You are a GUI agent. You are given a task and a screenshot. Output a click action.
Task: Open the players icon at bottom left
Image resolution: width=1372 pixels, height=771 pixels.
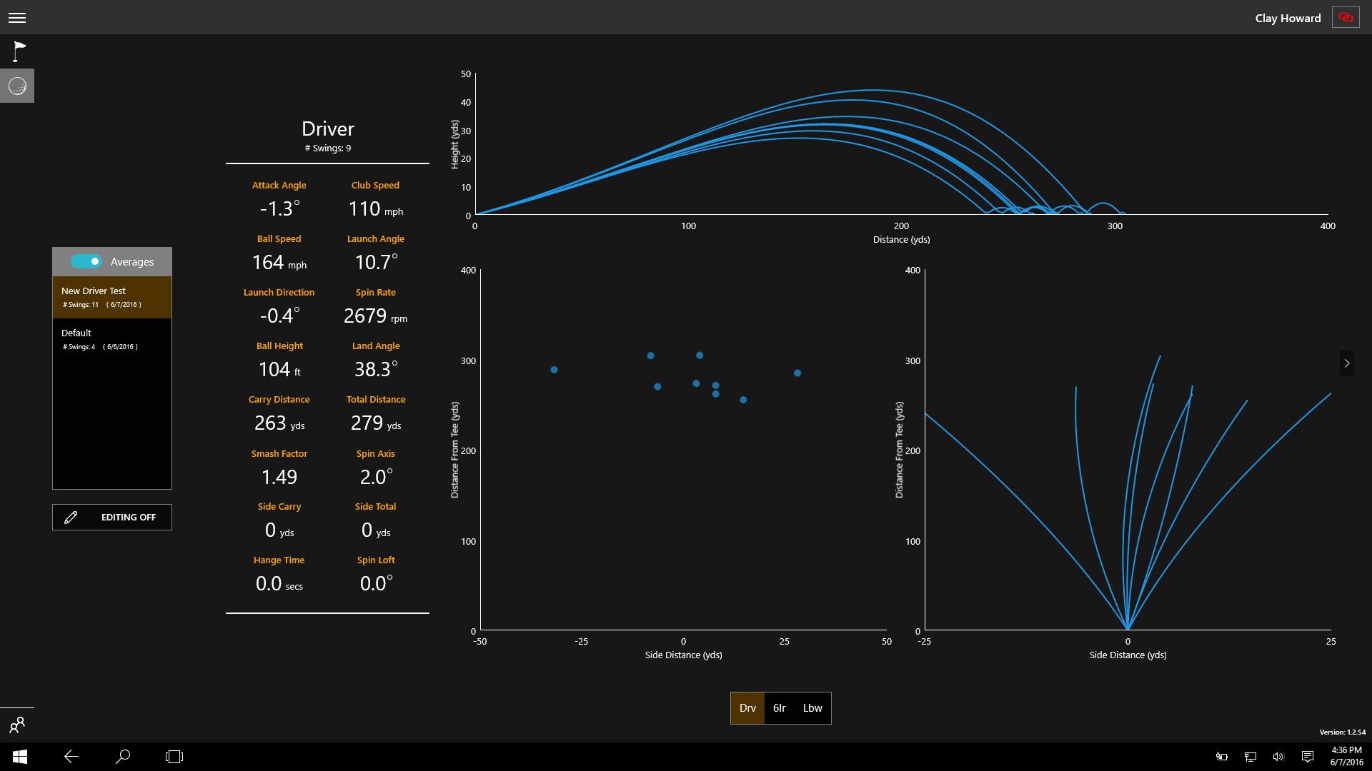(x=17, y=725)
